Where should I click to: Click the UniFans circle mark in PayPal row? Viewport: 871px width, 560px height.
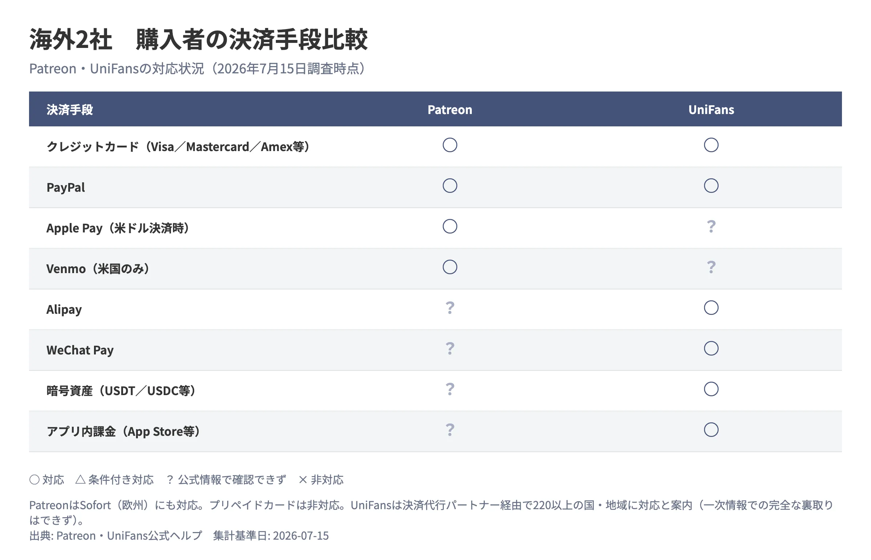click(711, 186)
